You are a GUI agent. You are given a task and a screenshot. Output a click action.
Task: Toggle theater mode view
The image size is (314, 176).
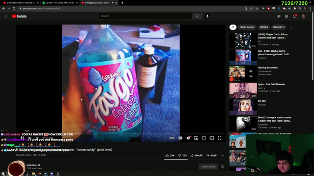pyautogui.click(x=204, y=138)
